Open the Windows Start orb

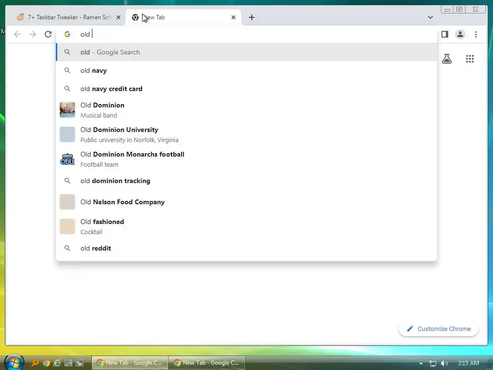(x=14, y=362)
